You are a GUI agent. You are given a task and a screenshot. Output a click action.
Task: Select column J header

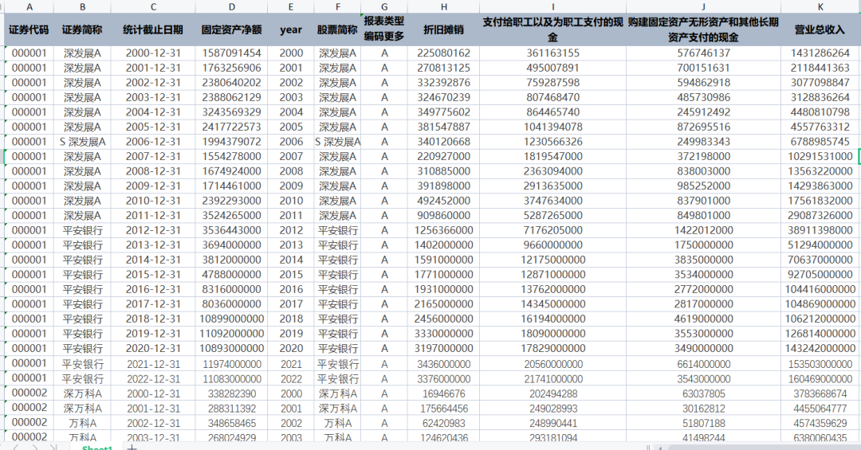click(x=703, y=6)
